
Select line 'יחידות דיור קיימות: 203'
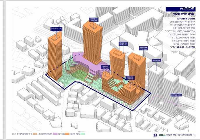[182, 22]
